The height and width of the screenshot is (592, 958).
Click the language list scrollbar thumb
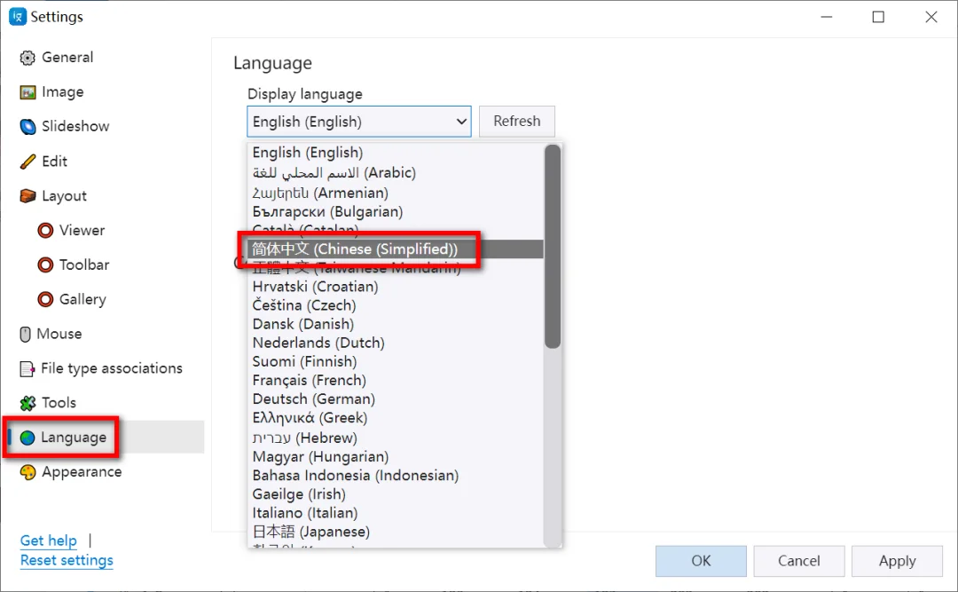(x=553, y=247)
